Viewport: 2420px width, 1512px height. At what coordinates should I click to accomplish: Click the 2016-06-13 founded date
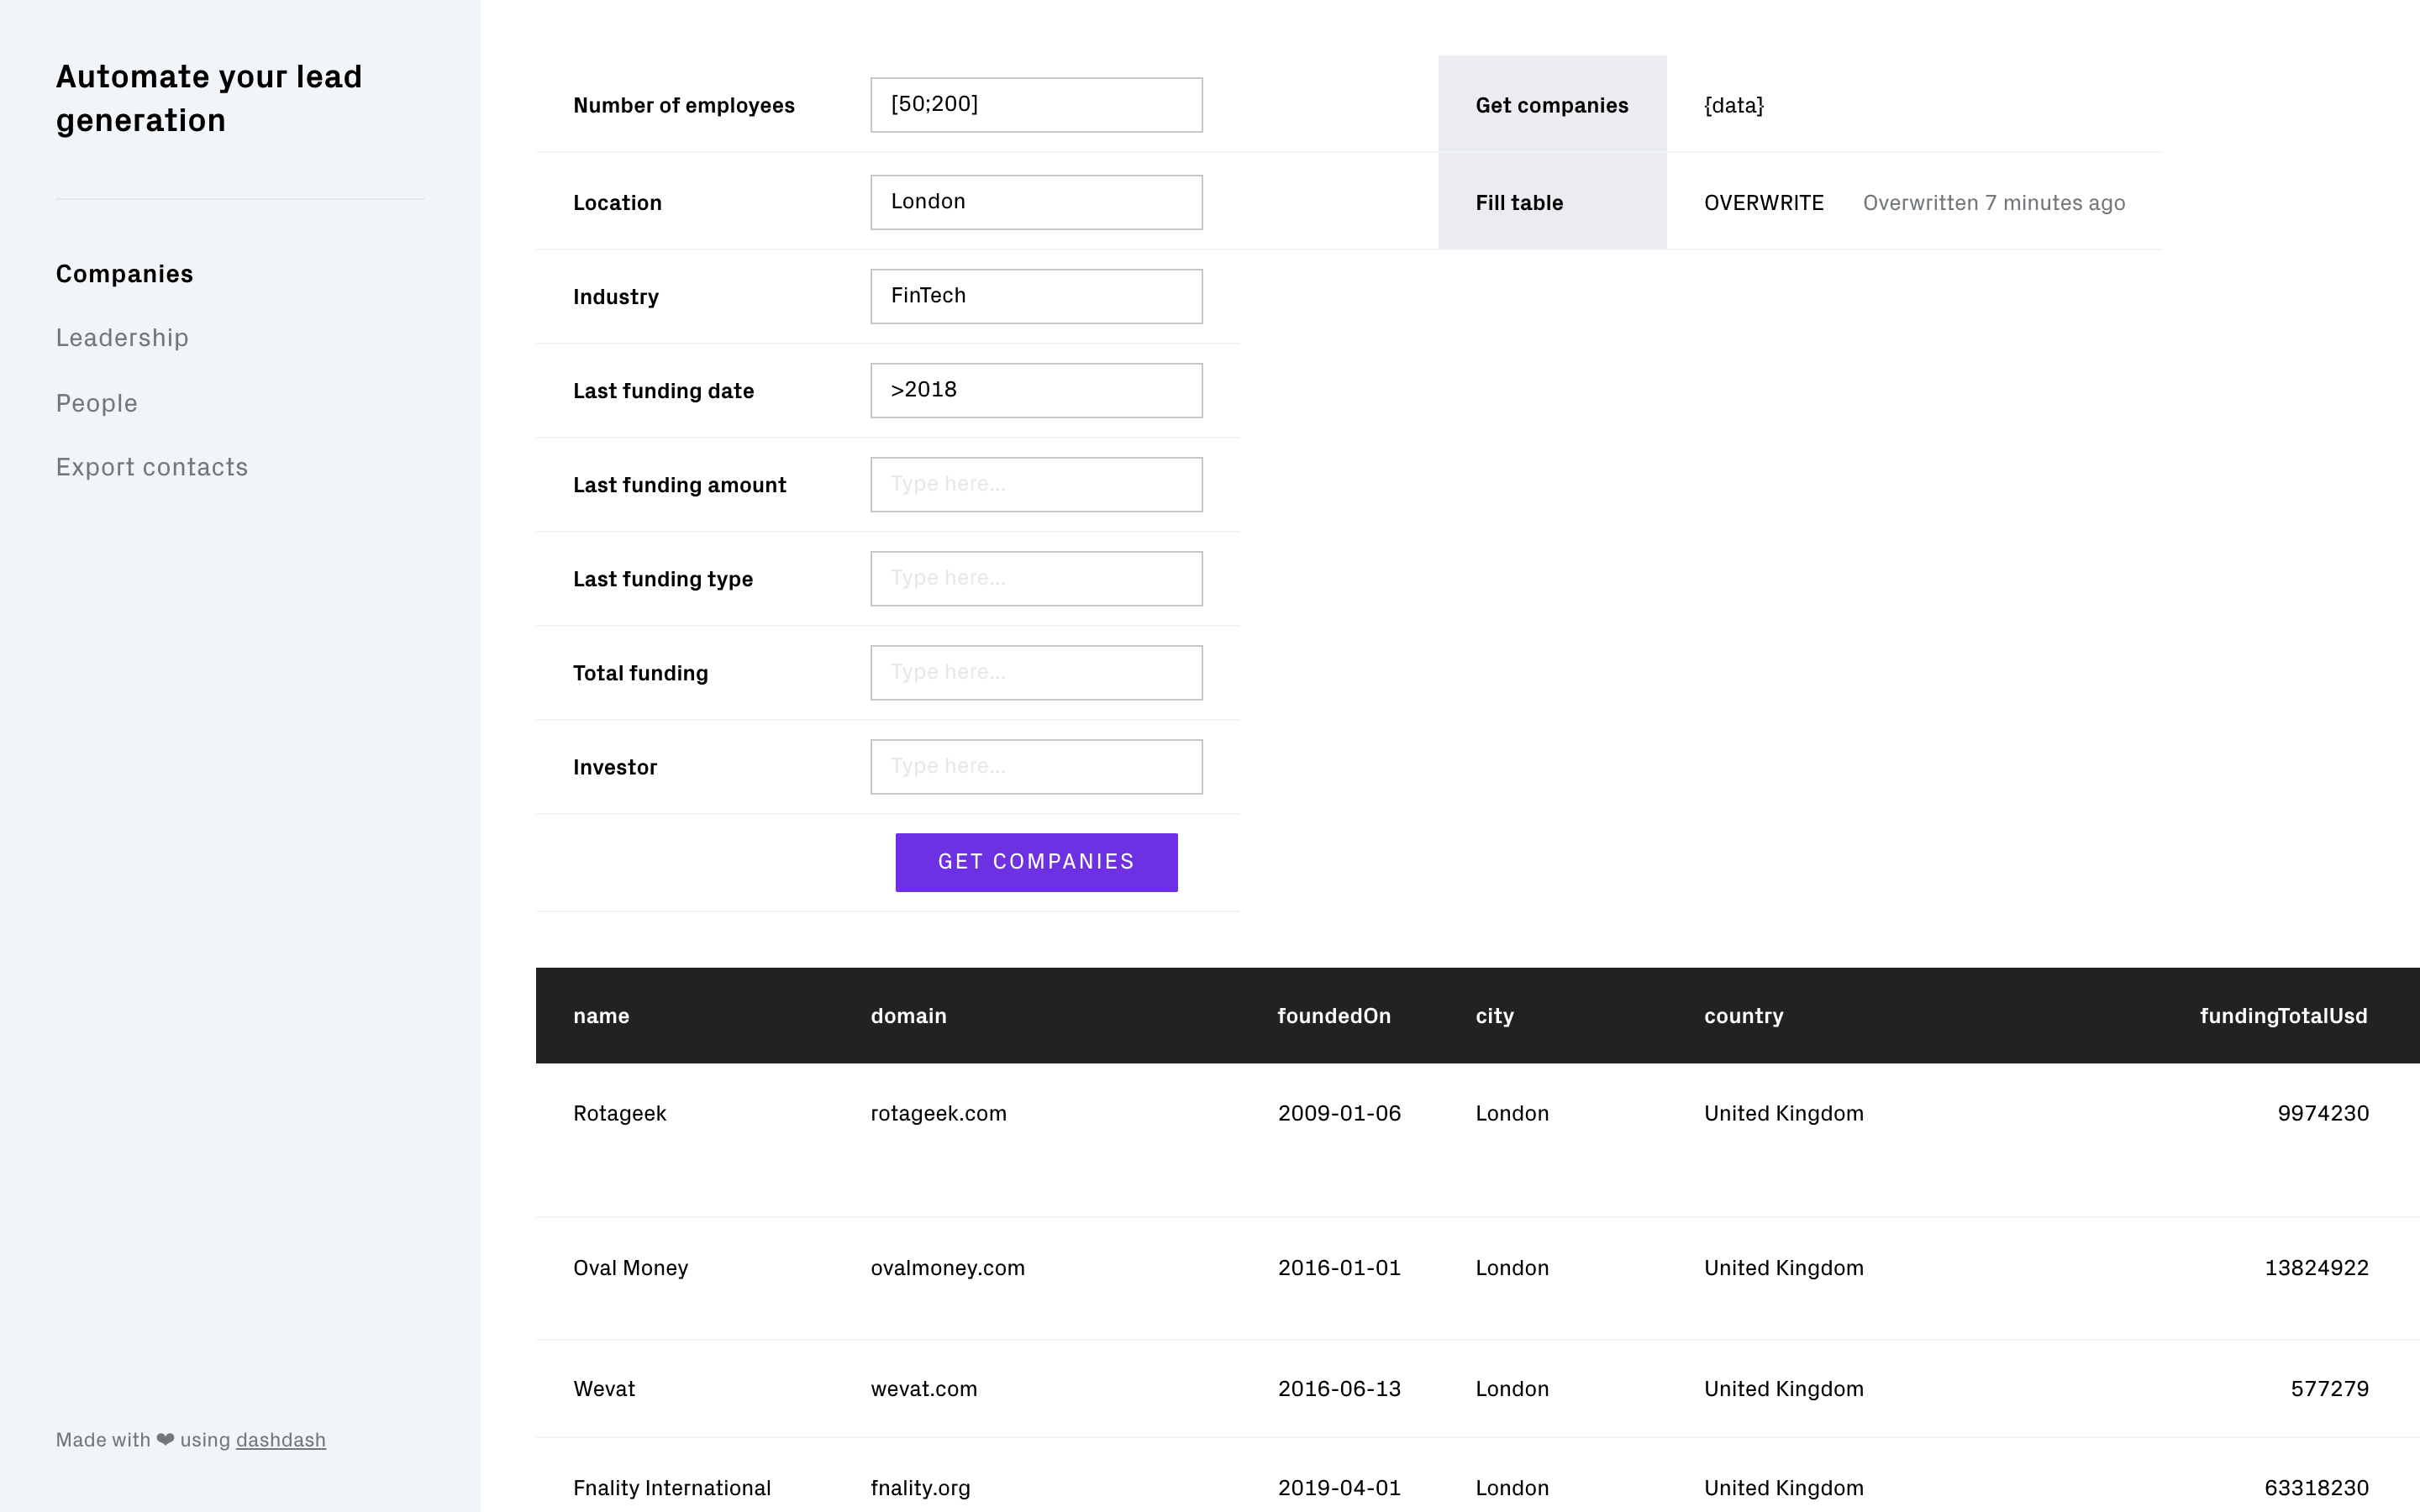pyautogui.click(x=1339, y=1389)
